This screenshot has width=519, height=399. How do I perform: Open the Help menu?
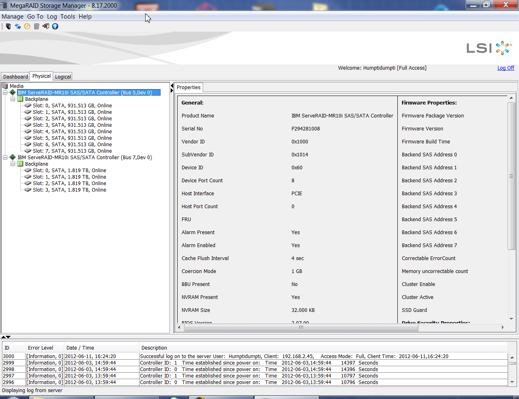85,17
